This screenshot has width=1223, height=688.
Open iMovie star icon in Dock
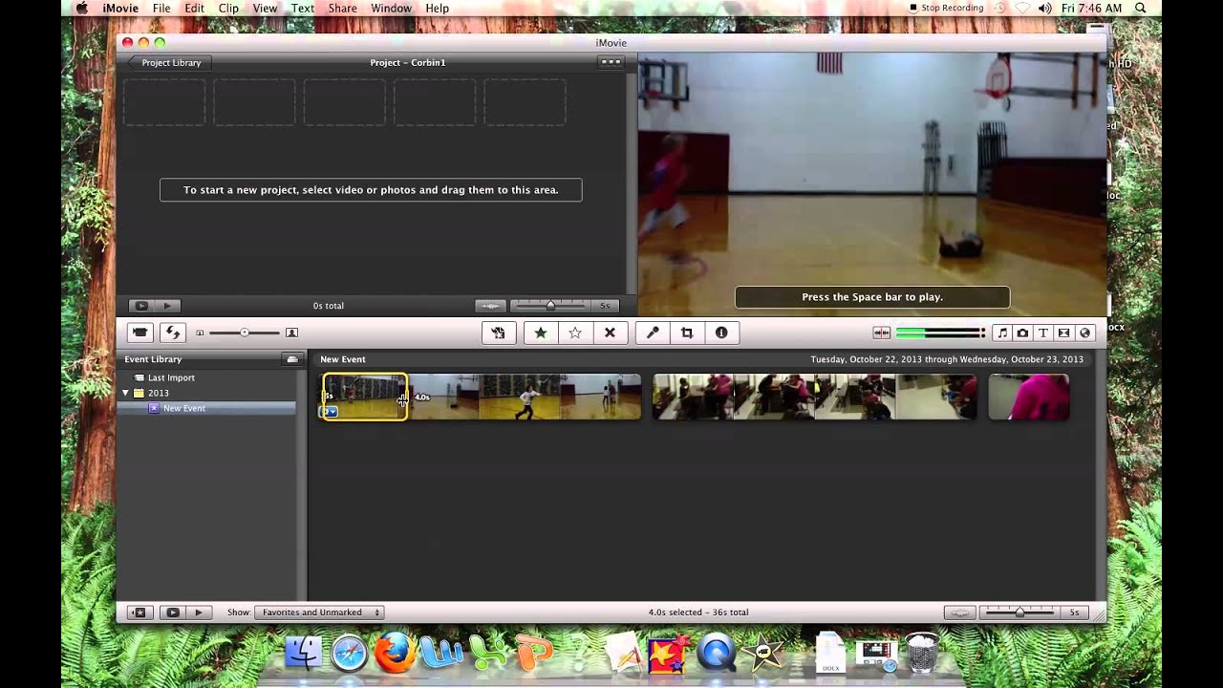point(763,654)
